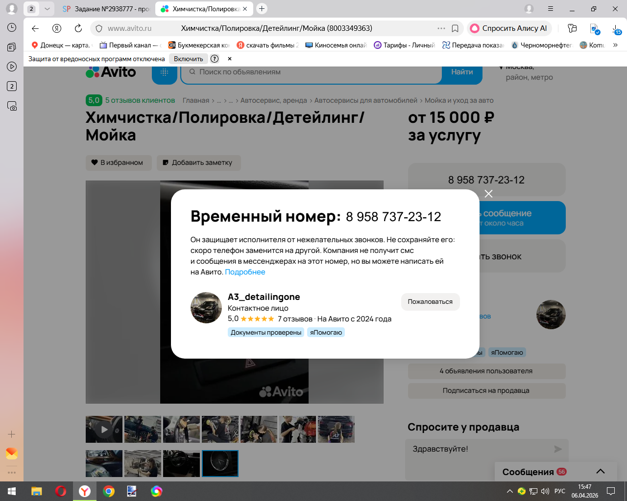The image size is (627, 501).
Task: Open the 7 отзывов reviews text
Action: pos(295,319)
